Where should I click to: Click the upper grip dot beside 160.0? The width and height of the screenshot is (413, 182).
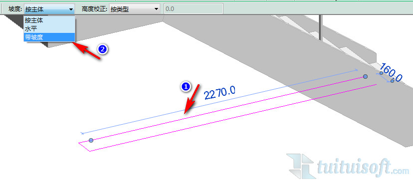381,73
